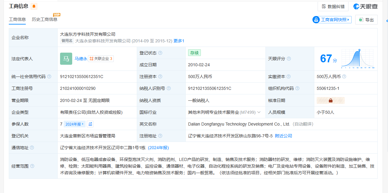
Task: Click the chart icon beside 2024年报
Action: click(x=90, y=124)
